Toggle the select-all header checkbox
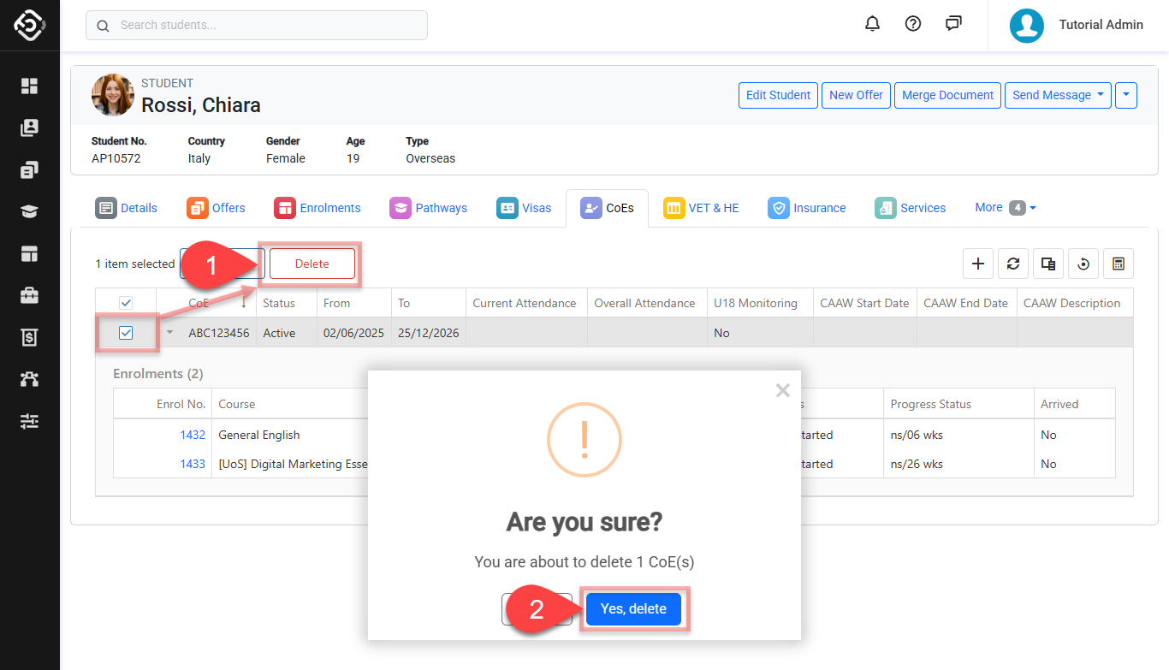The height and width of the screenshot is (670, 1169). [x=126, y=303]
